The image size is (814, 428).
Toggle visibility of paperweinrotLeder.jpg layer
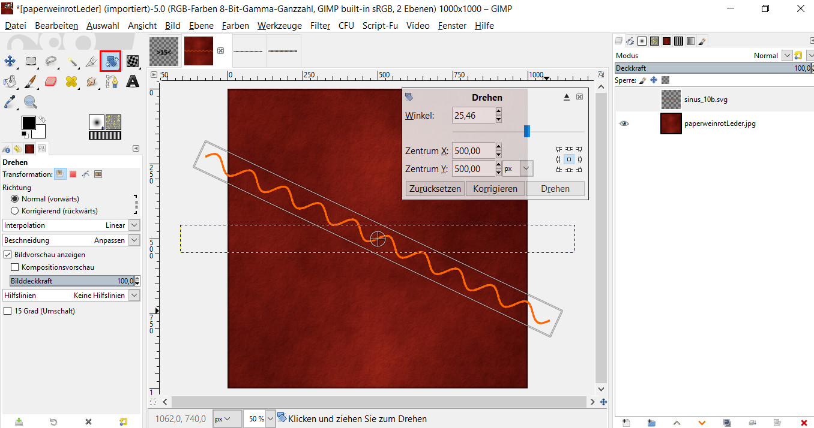(624, 123)
